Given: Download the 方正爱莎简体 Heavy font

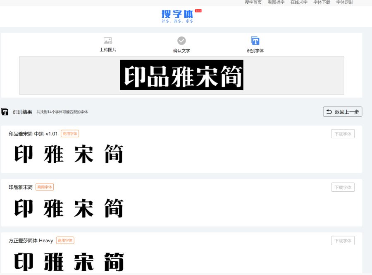Looking at the screenshot, I should [x=343, y=241].
